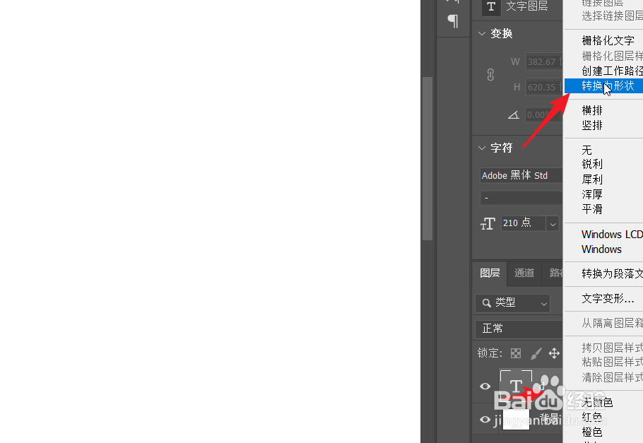
Task: Open the 类型 layer filter dropdown
Action: tap(512, 303)
